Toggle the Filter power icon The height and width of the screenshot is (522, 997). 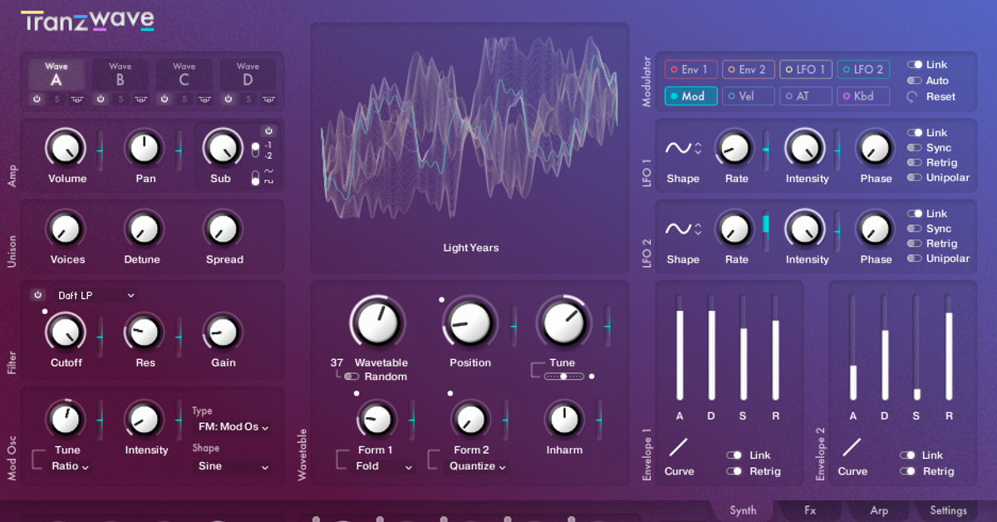tap(37, 295)
